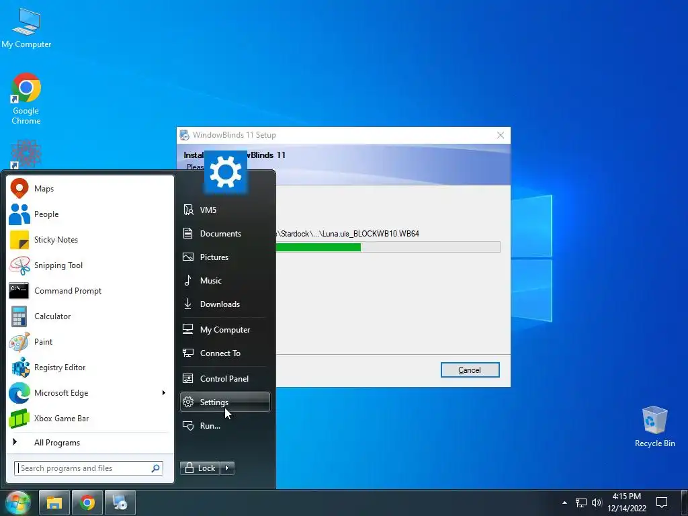Switch to the setup installer taskbar icon

point(120,503)
